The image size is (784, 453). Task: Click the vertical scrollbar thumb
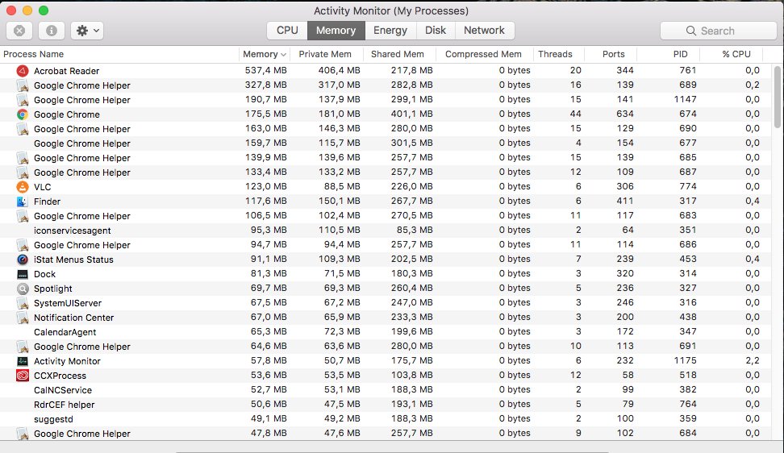coord(778,97)
